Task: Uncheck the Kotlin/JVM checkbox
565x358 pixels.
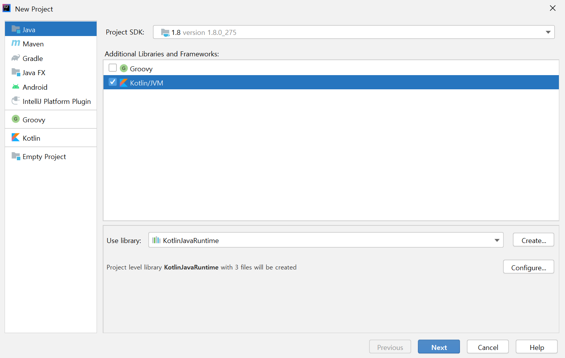Action: pyautogui.click(x=113, y=82)
